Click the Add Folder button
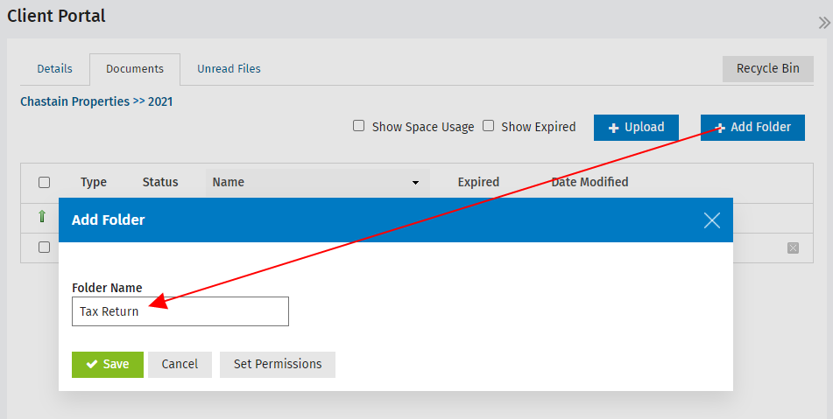 tap(752, 128)
